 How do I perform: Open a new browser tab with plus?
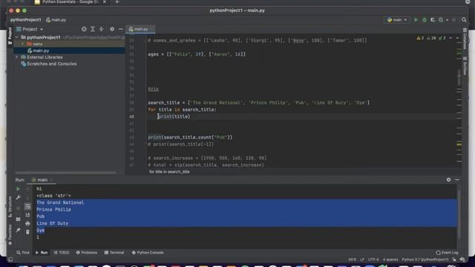[117, 1]
